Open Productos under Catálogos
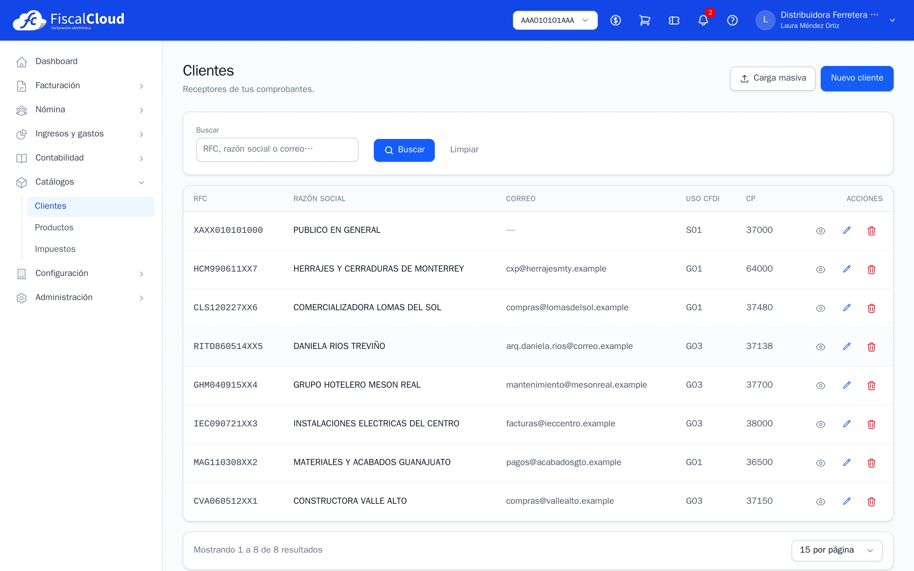This screenshot has height=571, width=914. coord(91,227)
